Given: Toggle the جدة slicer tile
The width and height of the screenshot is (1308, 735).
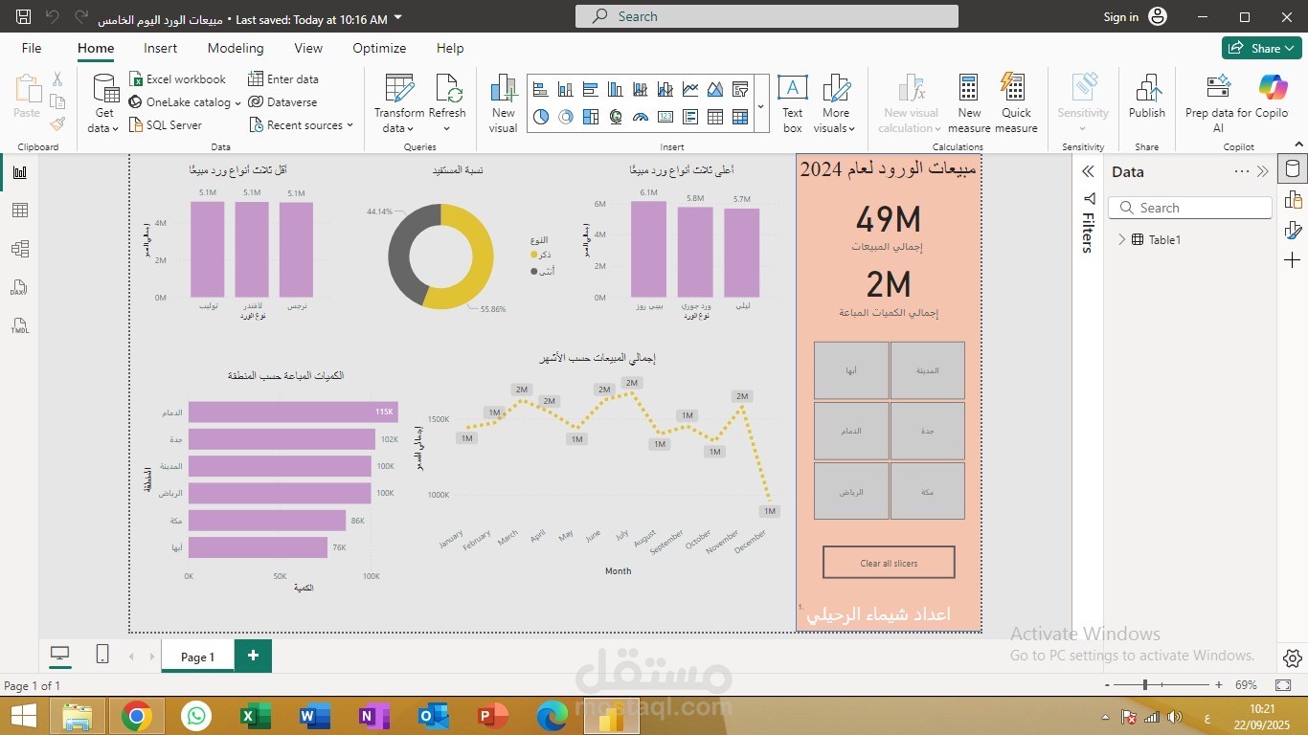Looking at the screenshot, I should (x=928, y=431).
